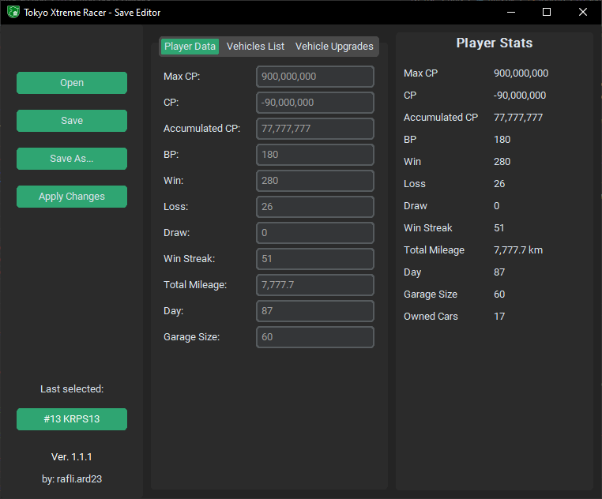Click the Win Streak input field
The height and width of the screenshot is (499, 602).
(315, 259)
